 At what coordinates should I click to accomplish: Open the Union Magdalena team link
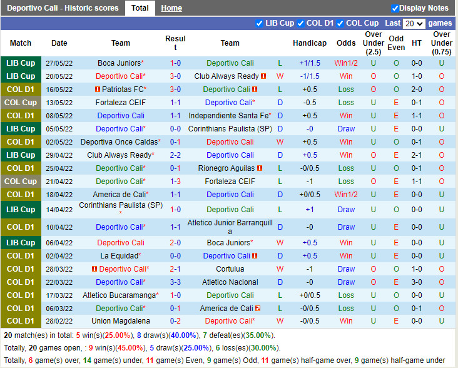[118, 322]
